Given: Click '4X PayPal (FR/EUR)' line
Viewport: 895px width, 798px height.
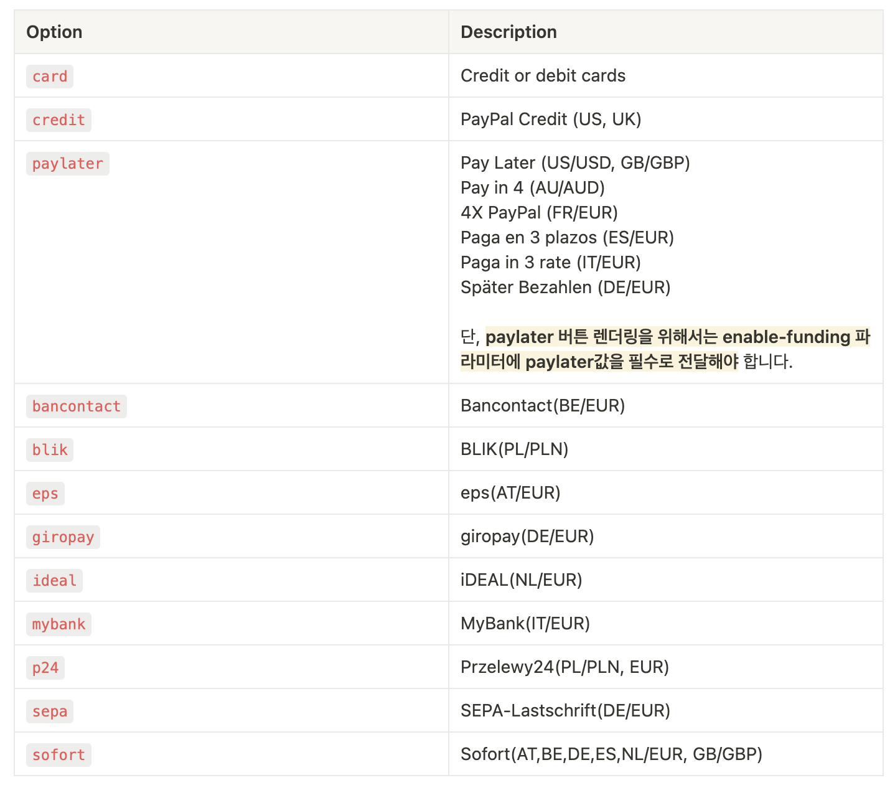Looking at the screenshot, I should [x=539, y=212].
